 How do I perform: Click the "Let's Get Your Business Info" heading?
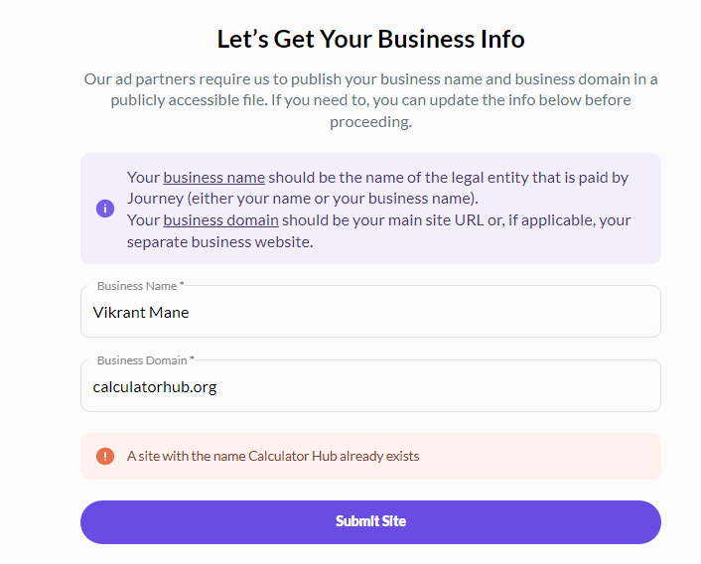370,40
